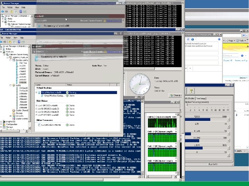Select v-hub01 in Services and applications tree
Viewport: 249px width, 186px height.
22,71
